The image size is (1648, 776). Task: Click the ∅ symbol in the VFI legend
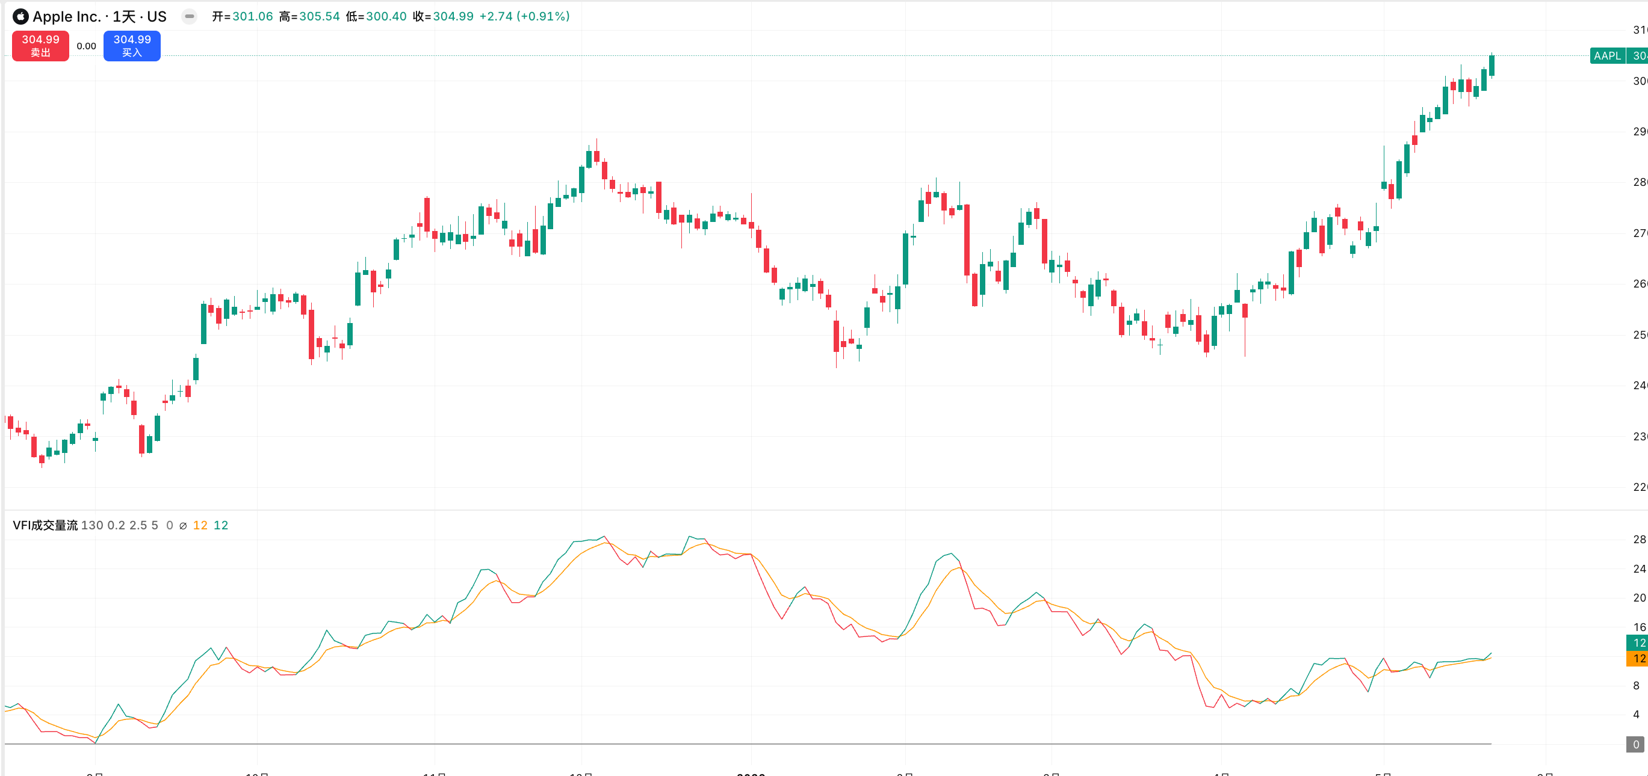click(183, 526)
